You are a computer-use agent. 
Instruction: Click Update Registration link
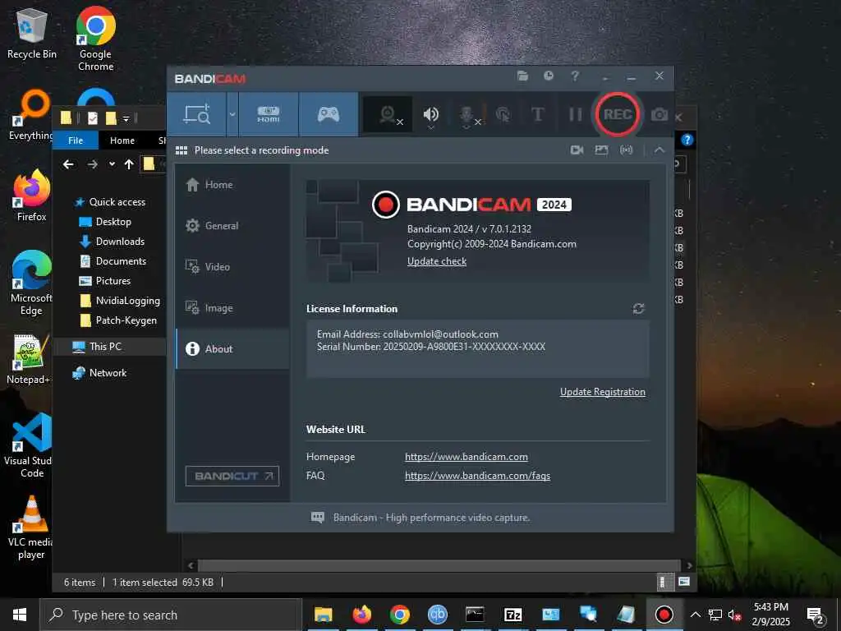tap(602, 392)
